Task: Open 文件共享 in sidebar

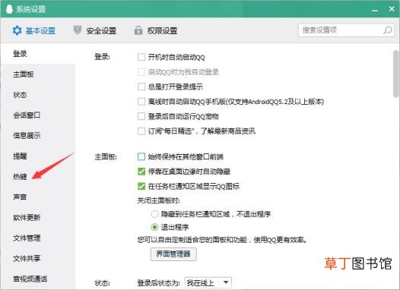Action: [38, 258]
